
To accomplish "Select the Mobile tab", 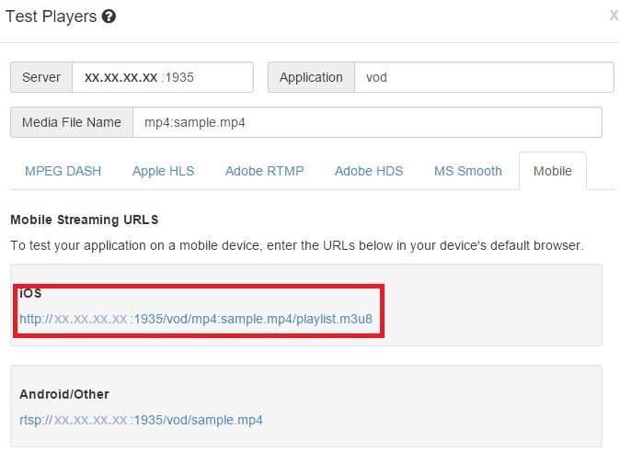I will (x=552, y=171).
